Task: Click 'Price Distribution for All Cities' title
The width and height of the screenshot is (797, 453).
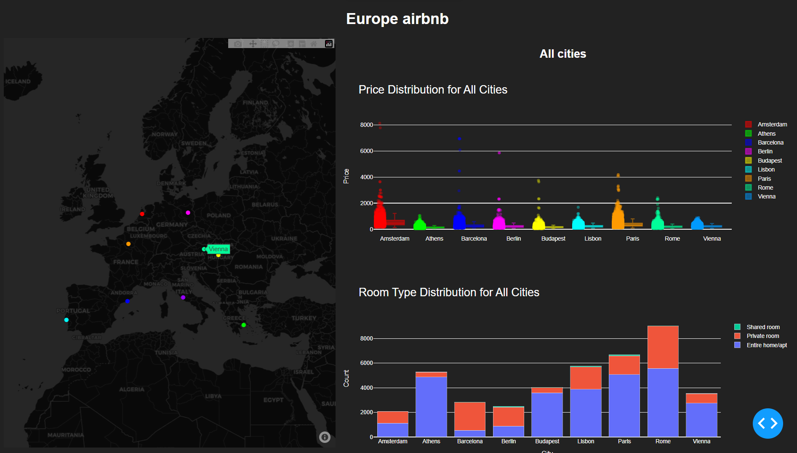Action: pos(433,89)
